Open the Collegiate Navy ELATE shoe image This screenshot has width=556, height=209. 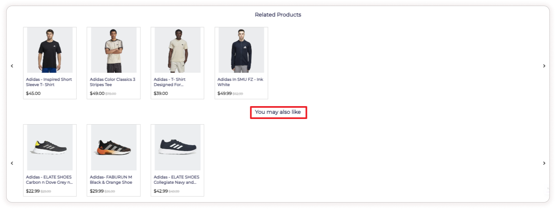(177, 148)
